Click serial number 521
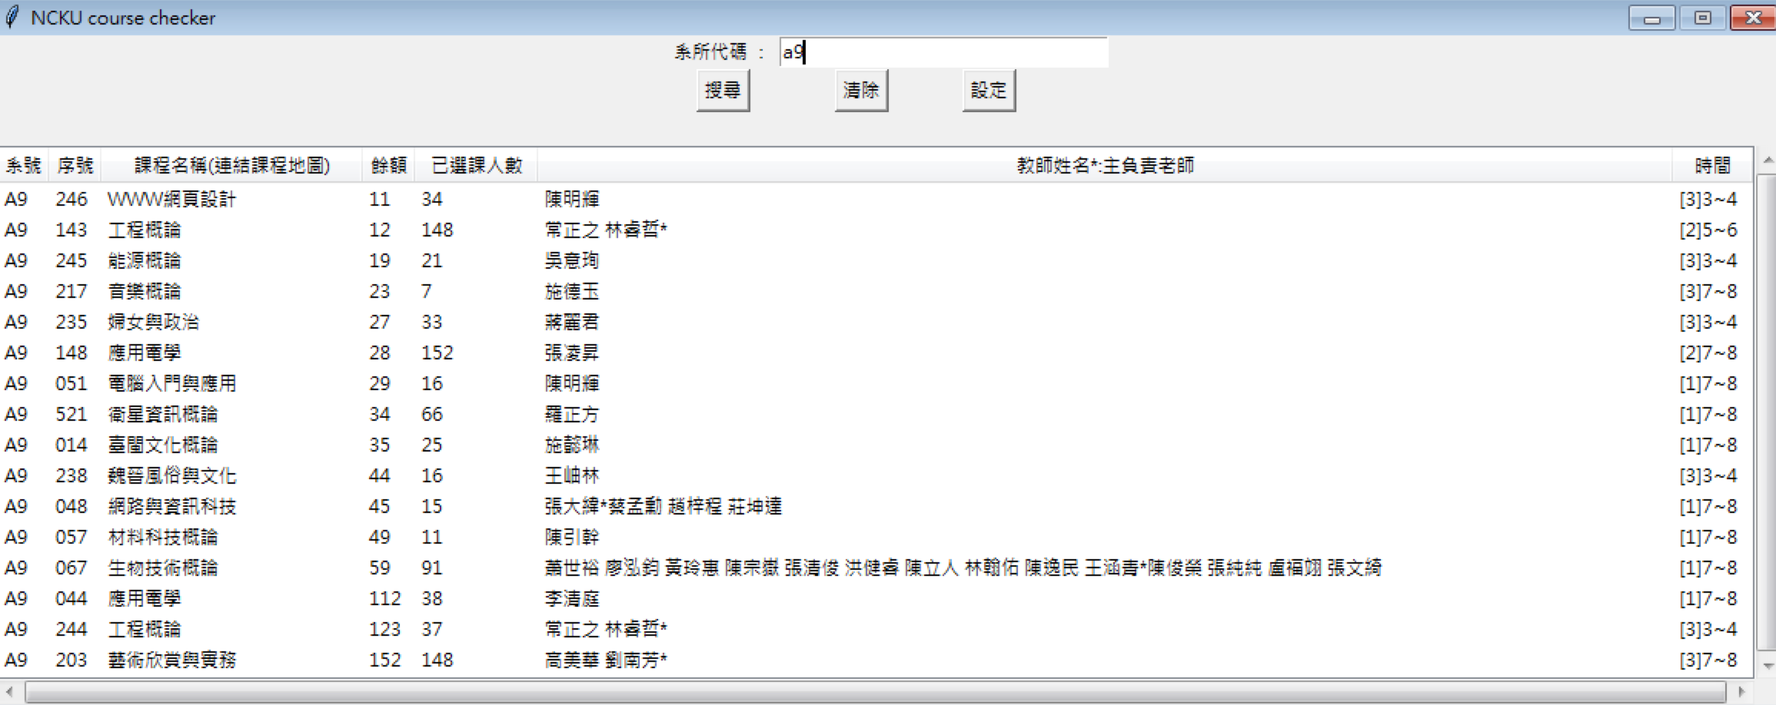 click(71, 414)
